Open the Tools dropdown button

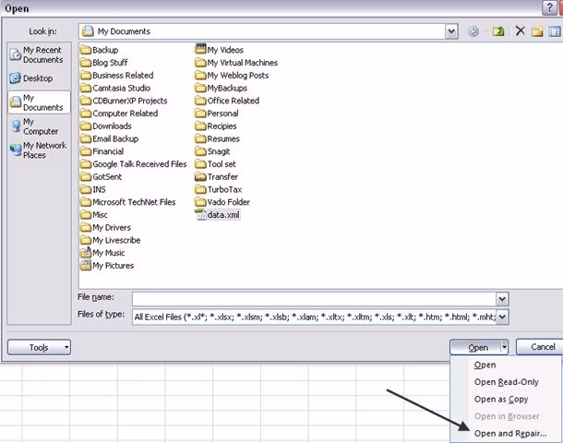coord(39,348)
